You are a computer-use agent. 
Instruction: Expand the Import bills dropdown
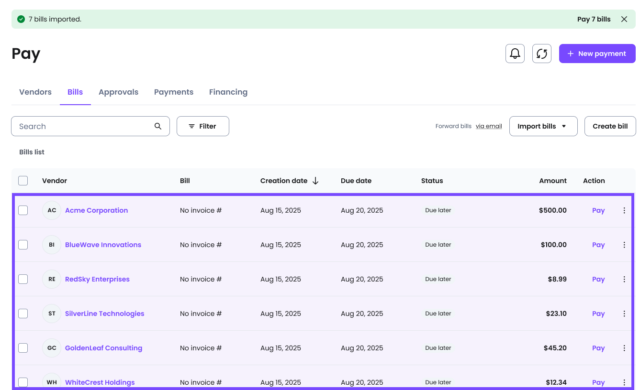pyautogui.click(x=543, y=126)
